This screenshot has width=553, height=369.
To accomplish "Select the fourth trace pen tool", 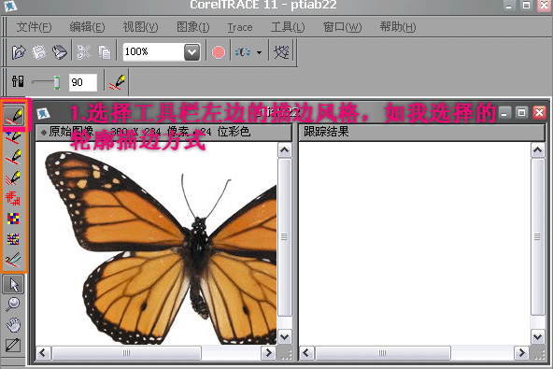I will pyautogui.click(x=13, y=177).
